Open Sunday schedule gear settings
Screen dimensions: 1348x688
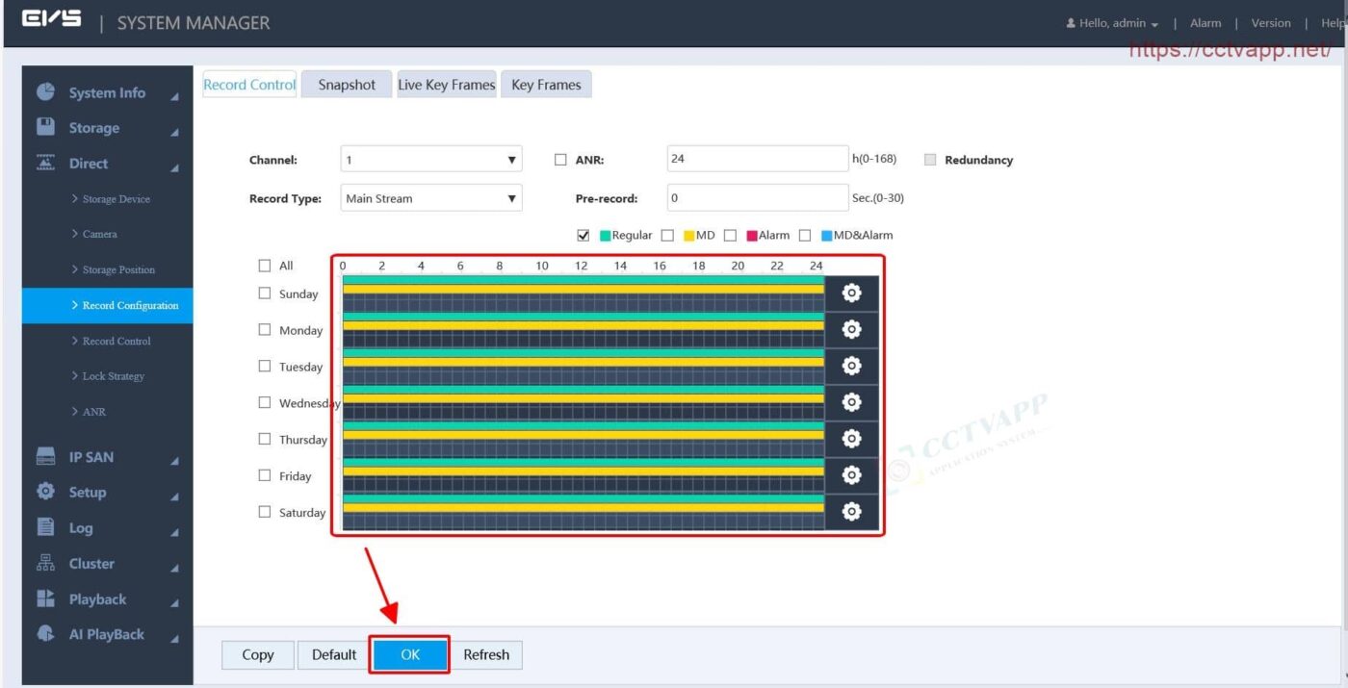click(851, 293)
